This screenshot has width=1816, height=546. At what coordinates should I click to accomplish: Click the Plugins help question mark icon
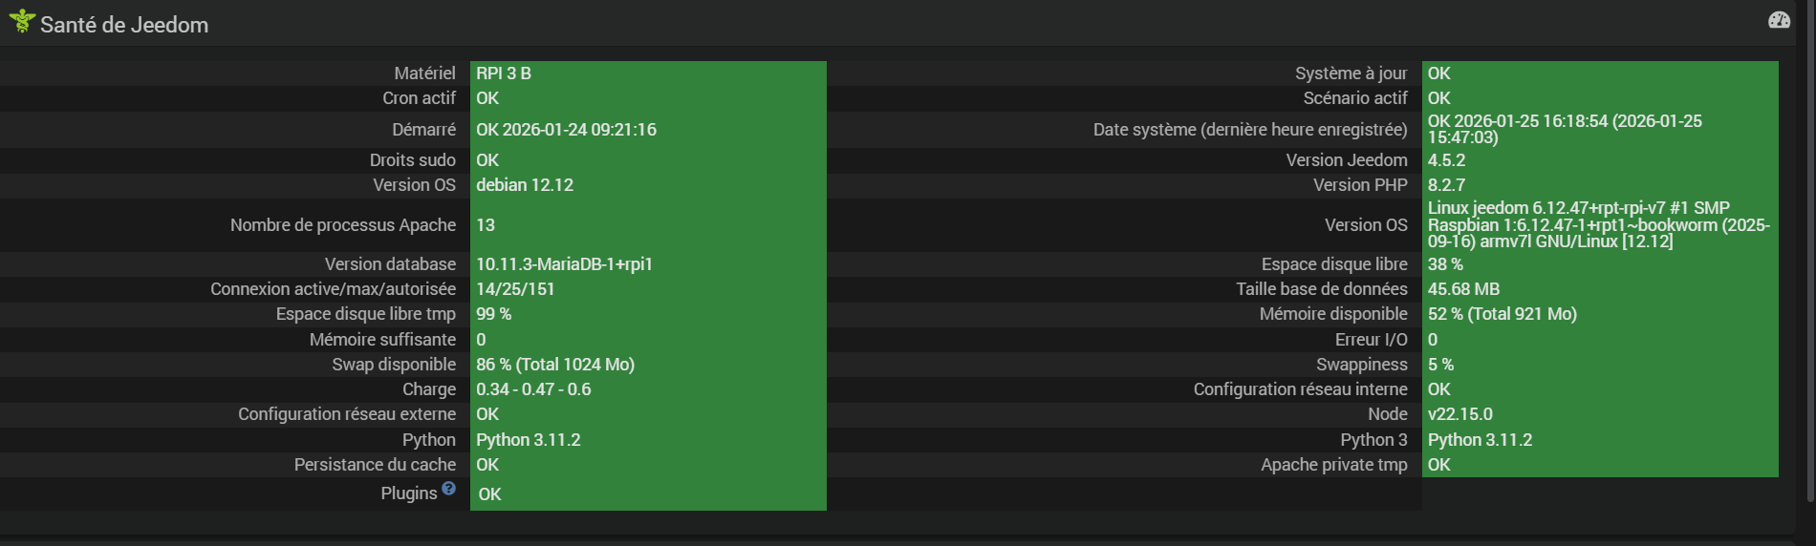pos(449,489)
